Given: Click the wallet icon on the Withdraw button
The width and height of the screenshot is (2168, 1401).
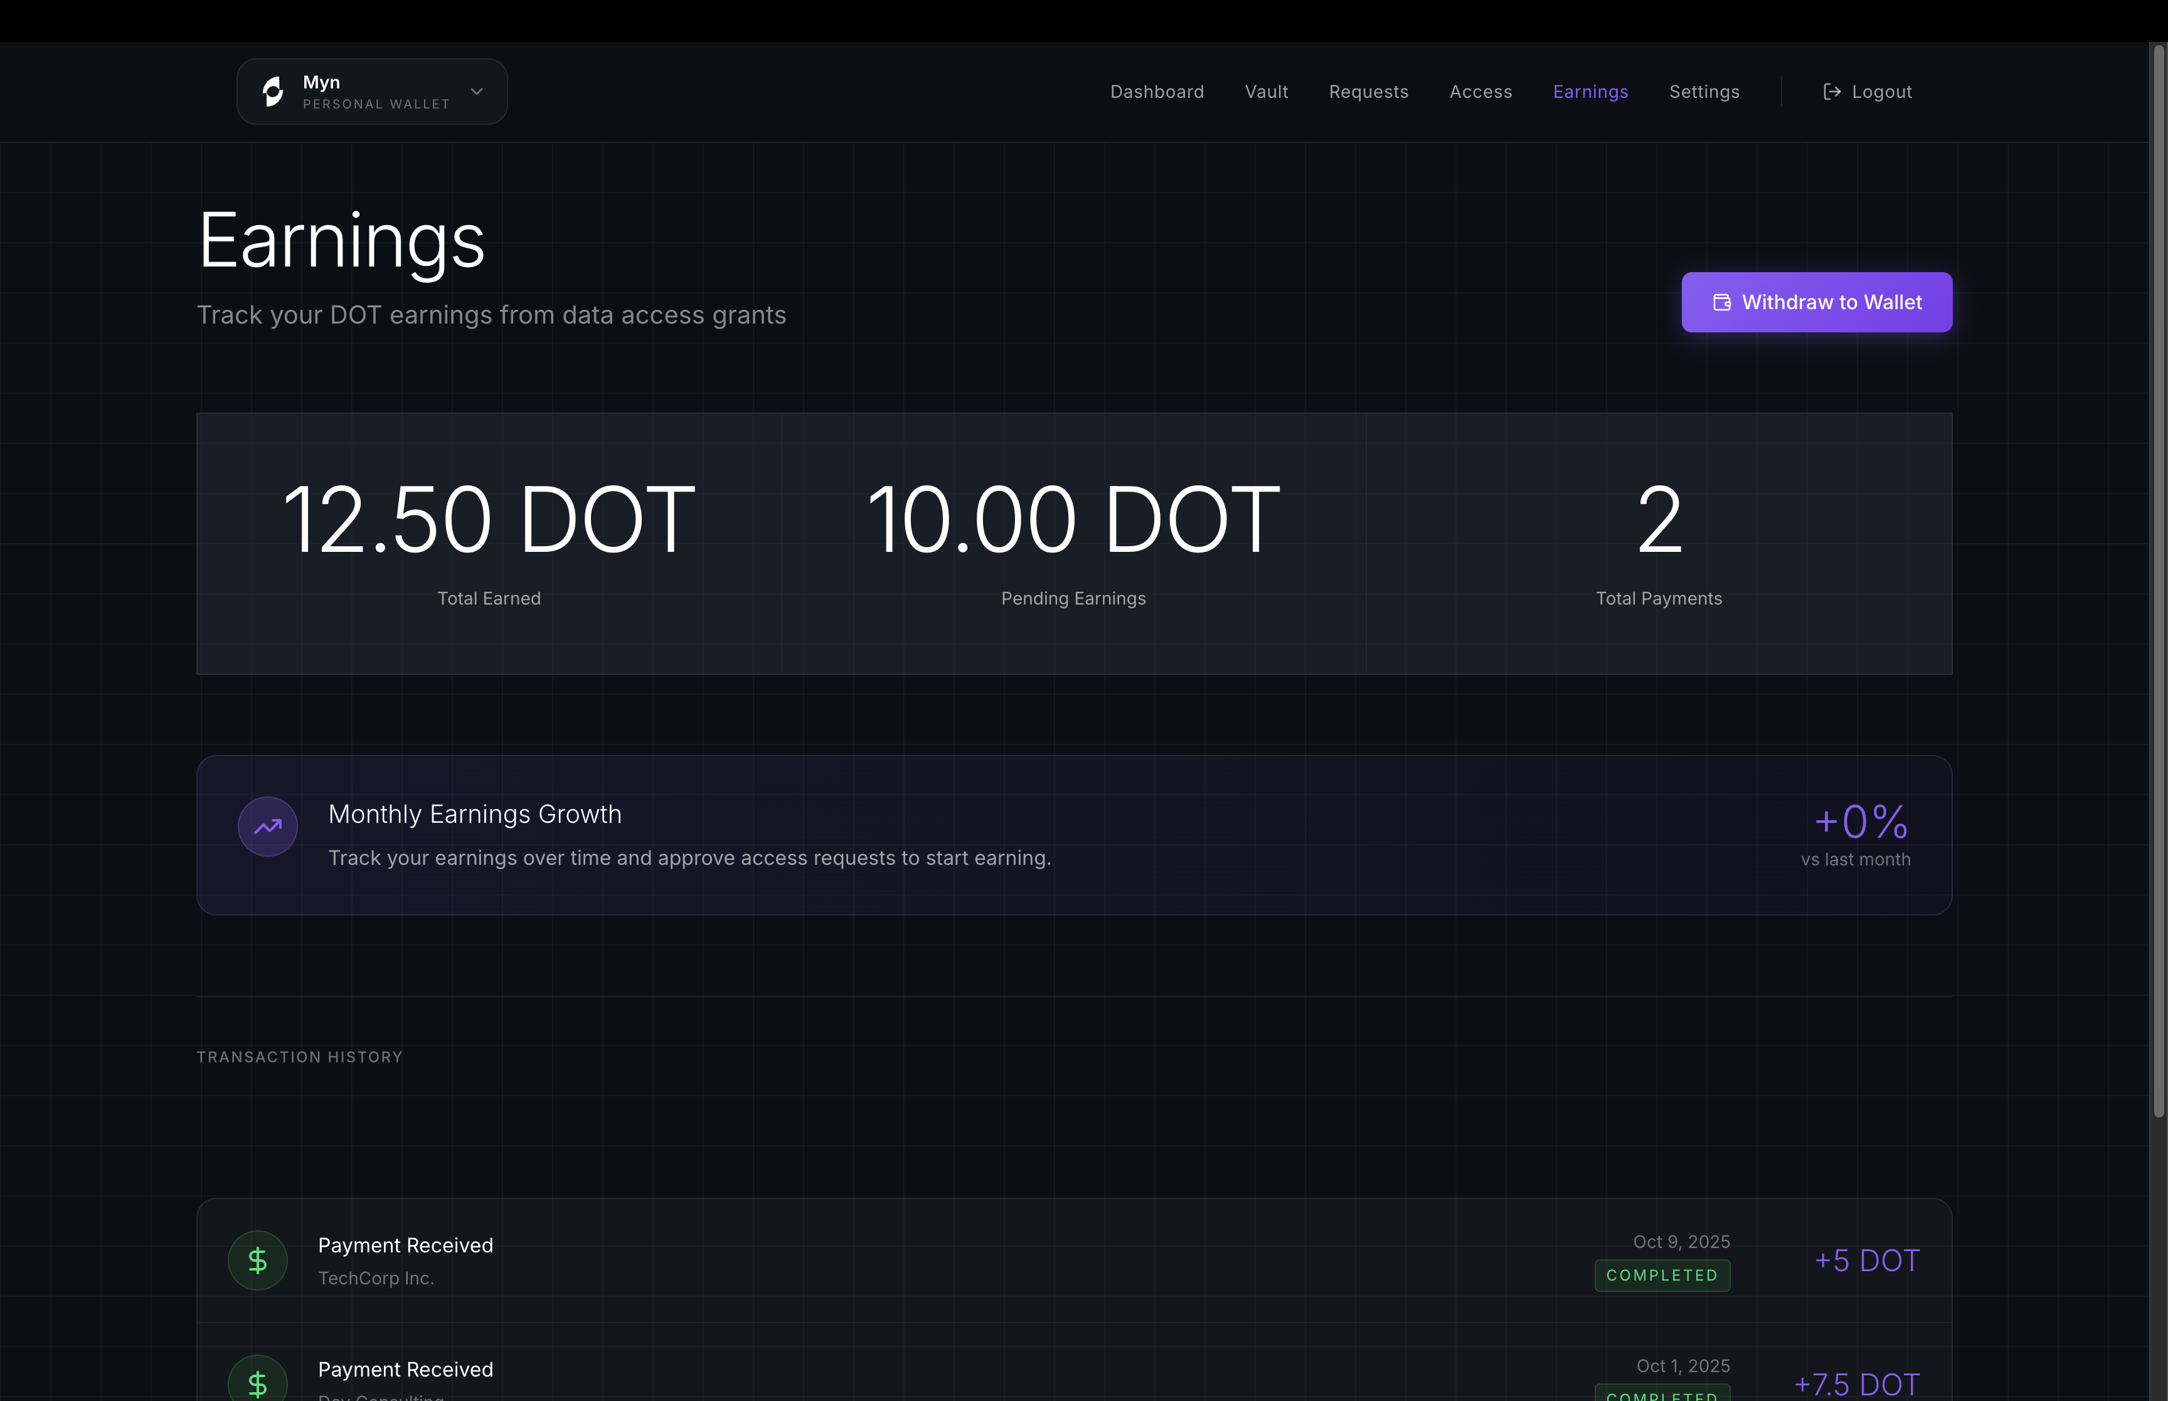Looking at the screenshot, I should 1721,302.
